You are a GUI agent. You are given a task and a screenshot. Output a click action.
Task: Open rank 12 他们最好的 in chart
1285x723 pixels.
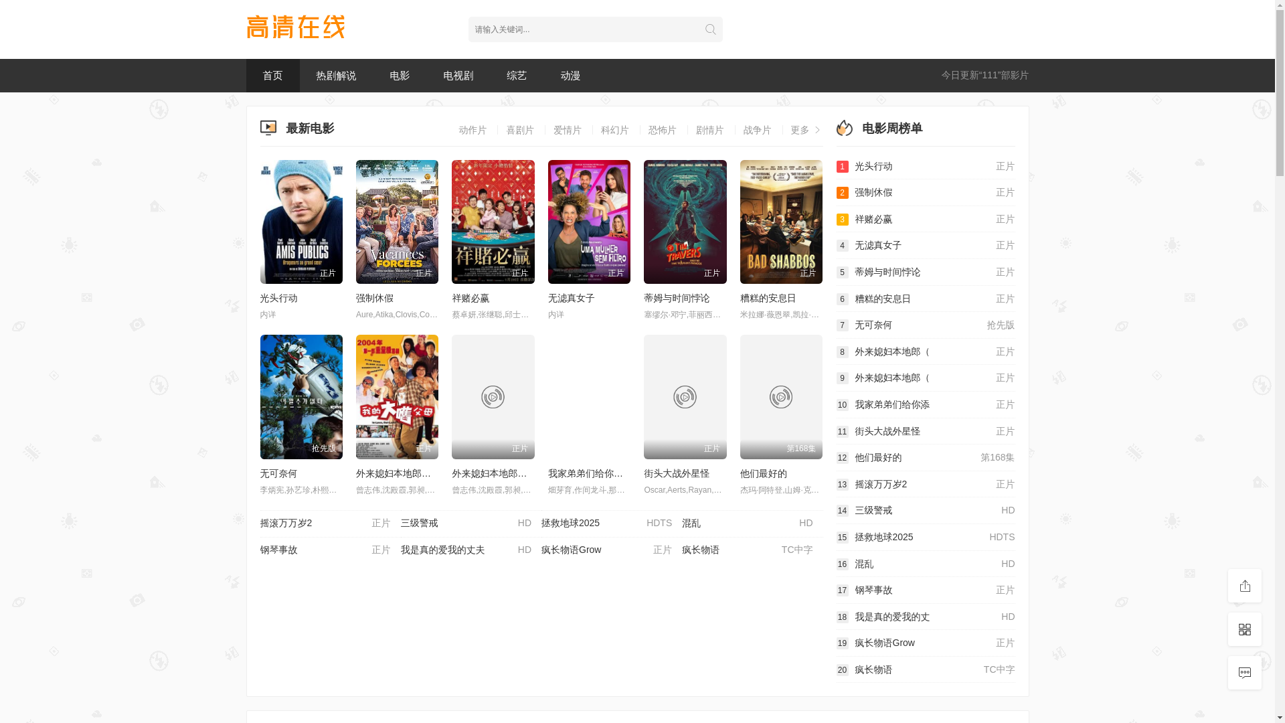[x=926, y=458]
